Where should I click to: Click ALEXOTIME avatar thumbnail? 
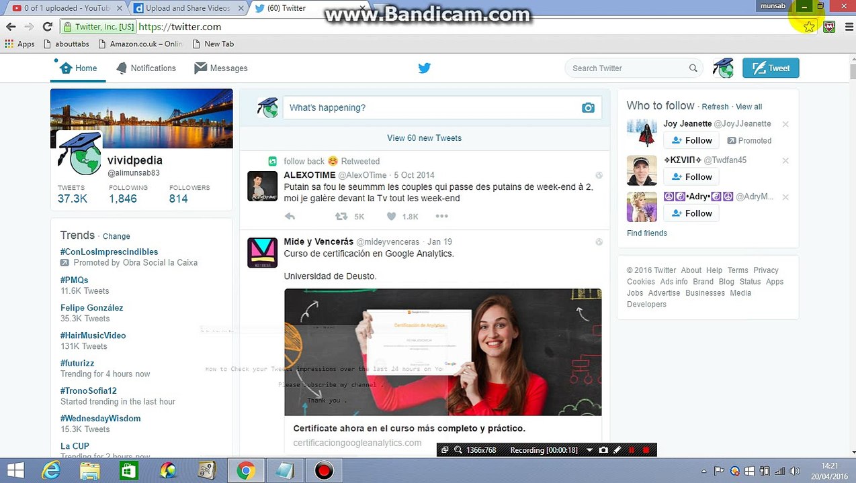click(x=262, y=186)
